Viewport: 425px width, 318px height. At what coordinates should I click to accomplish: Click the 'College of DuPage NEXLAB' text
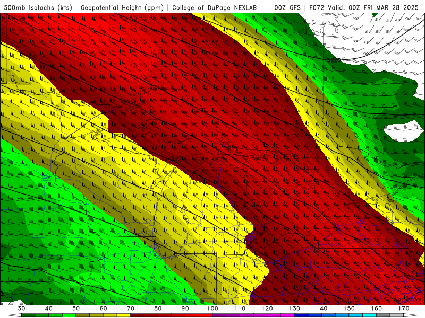tap(215, 7)
